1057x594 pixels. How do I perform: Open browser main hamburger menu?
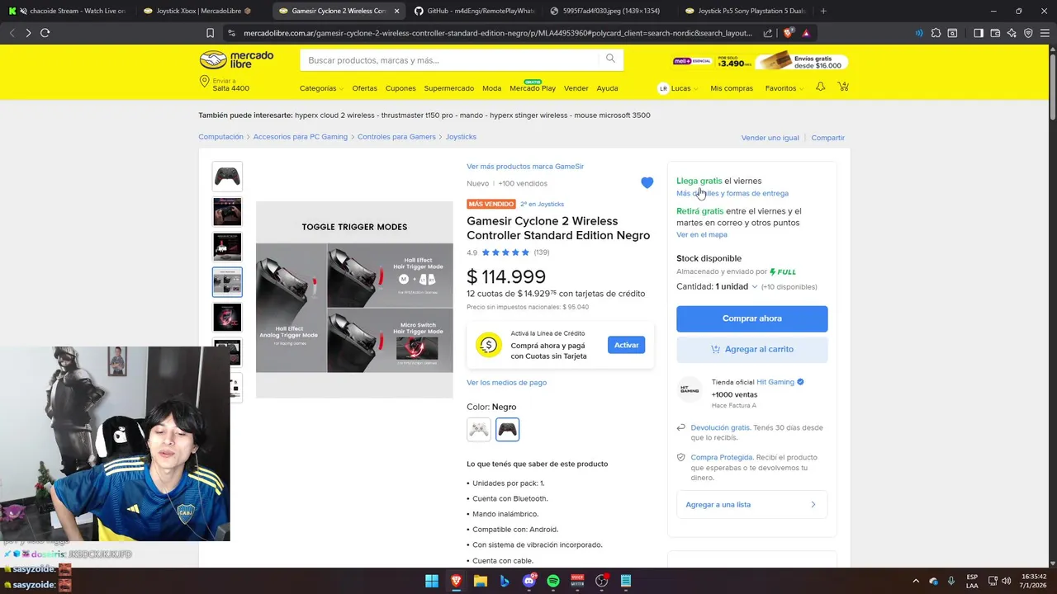(x=1045, y=33)
